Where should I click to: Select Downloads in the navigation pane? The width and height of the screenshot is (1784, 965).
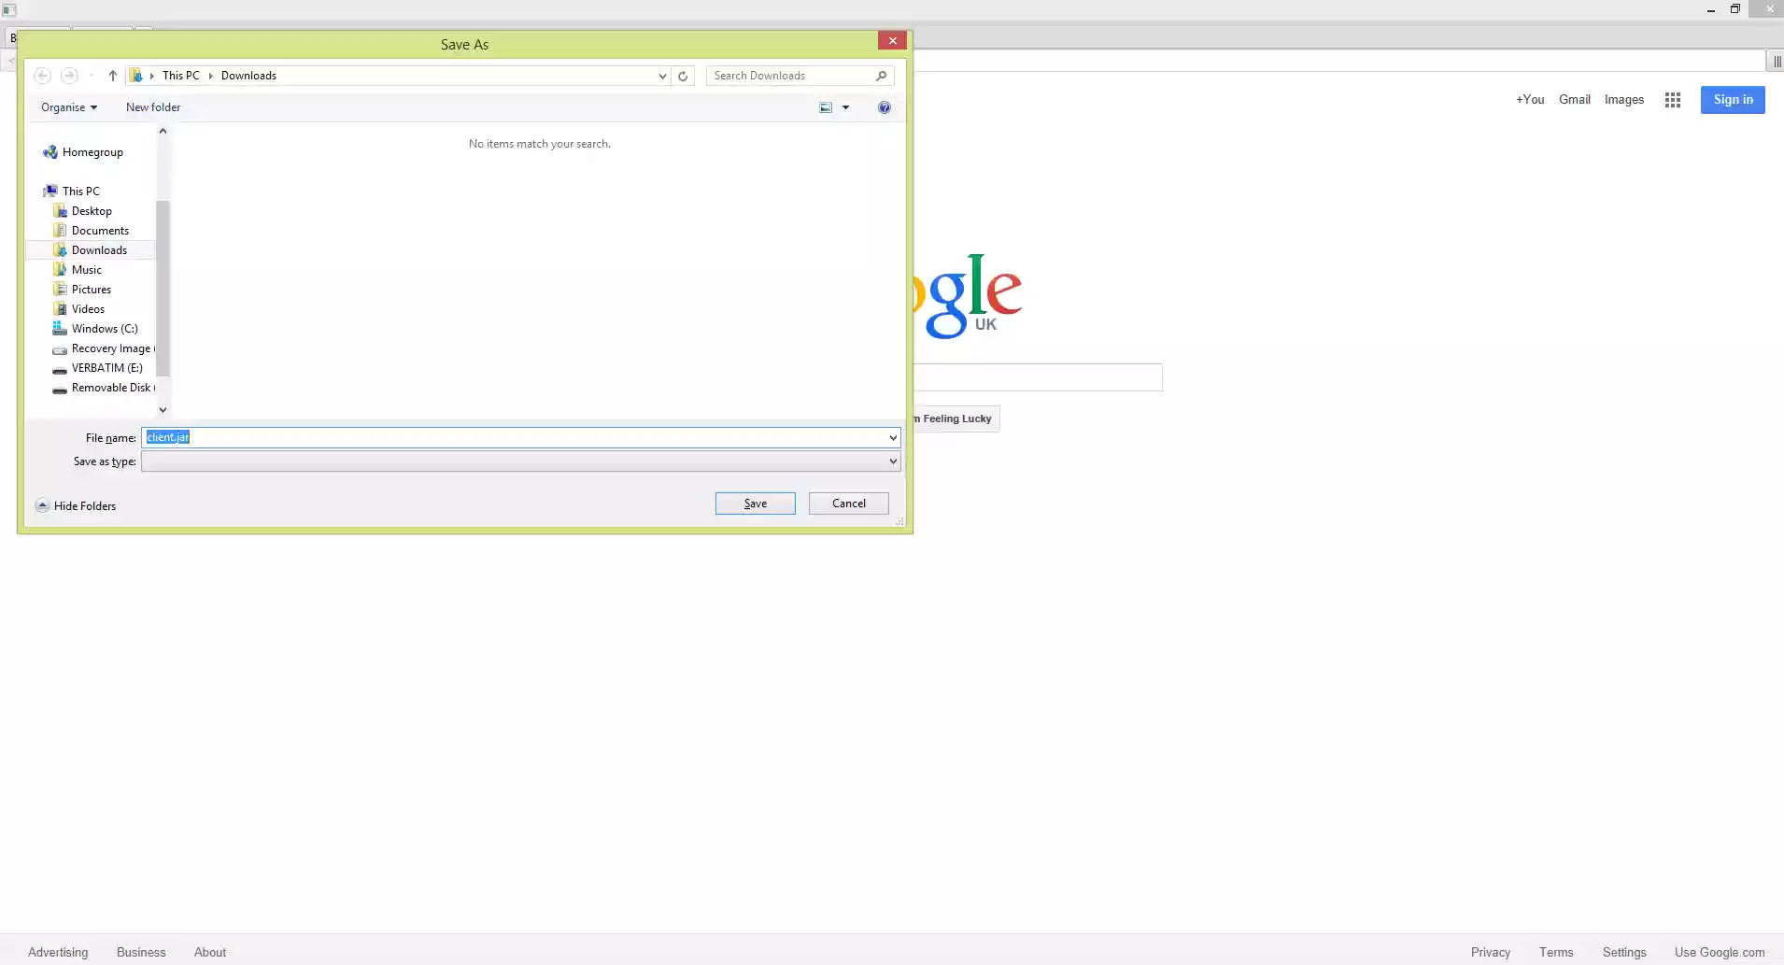point(98,249)
